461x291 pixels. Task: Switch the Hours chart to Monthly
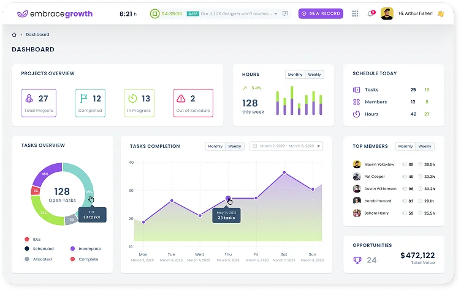pos(295,75)
